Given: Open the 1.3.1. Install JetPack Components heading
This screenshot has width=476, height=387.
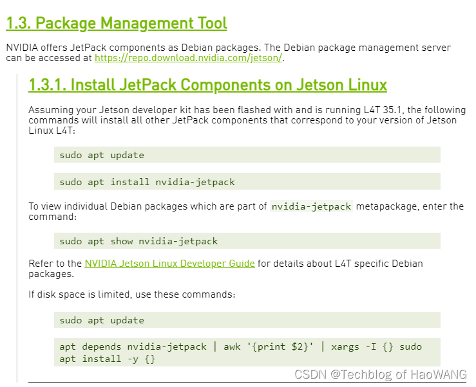Looking at the screenshot, I should [207, 85].
